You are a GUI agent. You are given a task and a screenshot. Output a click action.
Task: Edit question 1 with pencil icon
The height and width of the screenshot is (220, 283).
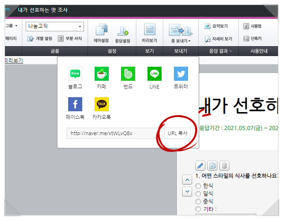point(200,166)
